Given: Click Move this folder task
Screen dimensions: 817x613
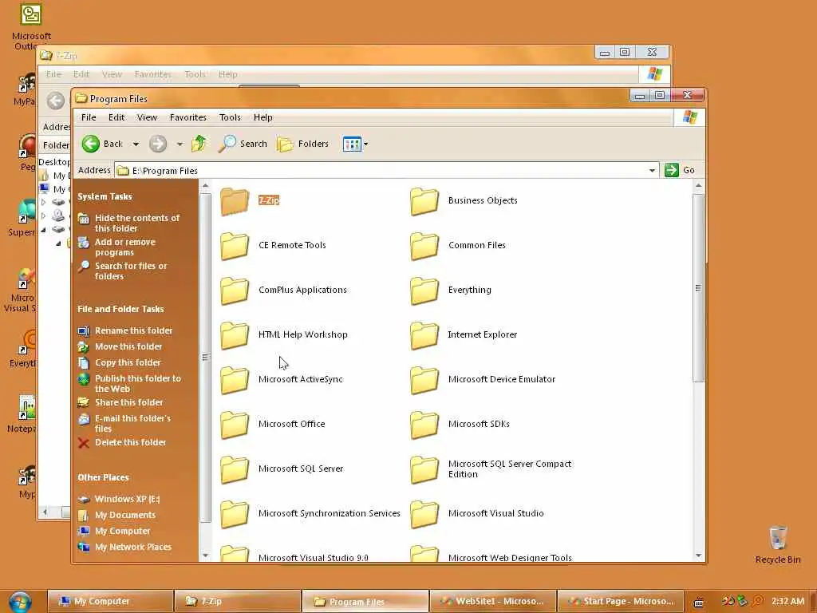Looking at the screenshot, I should tap(128, 346).
